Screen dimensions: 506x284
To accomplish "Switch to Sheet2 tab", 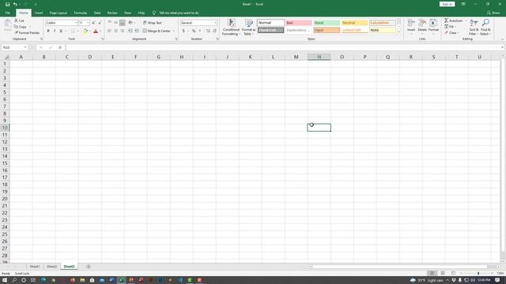I will click(51, 267).
